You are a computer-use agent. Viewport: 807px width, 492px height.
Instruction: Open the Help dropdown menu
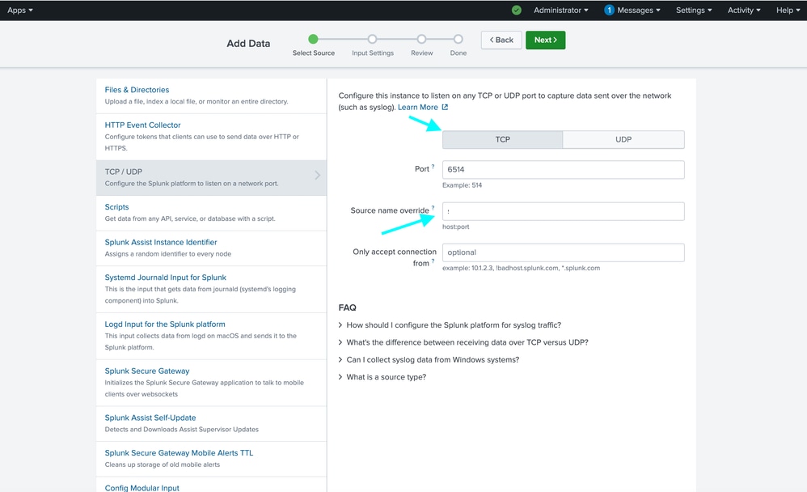tap(788, 11)
